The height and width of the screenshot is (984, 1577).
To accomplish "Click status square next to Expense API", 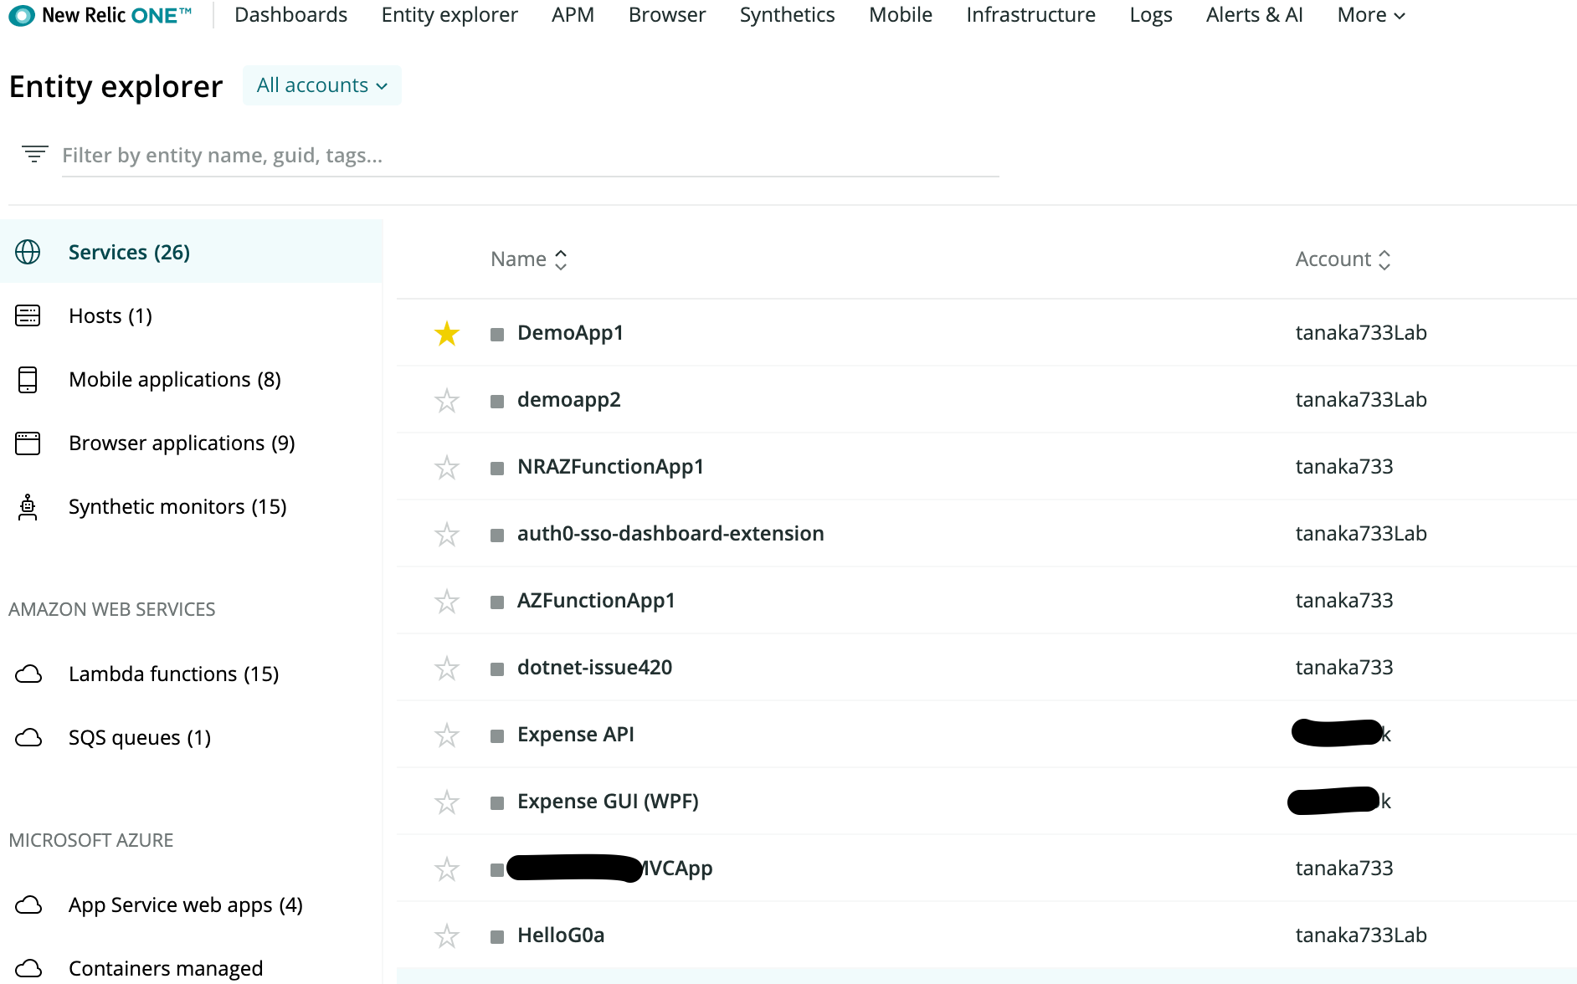I will click(x=497, y=736).
